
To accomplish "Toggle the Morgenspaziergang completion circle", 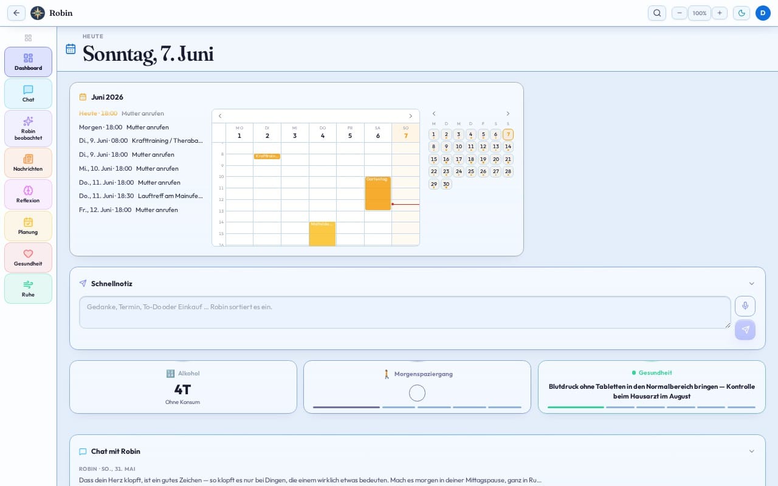I will tap(417, 393).
